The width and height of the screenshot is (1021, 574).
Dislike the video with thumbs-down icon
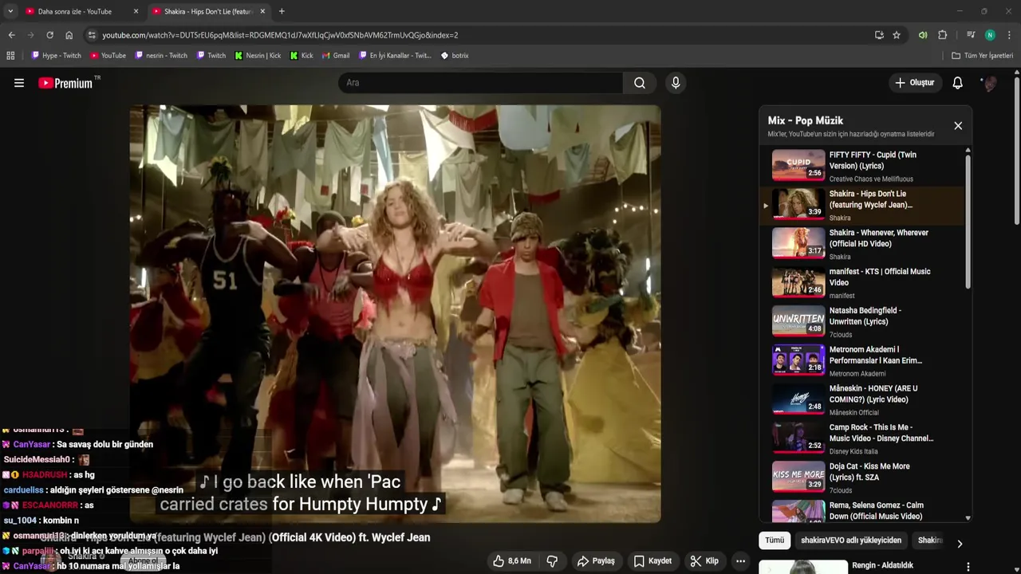(x=552, y=561)
